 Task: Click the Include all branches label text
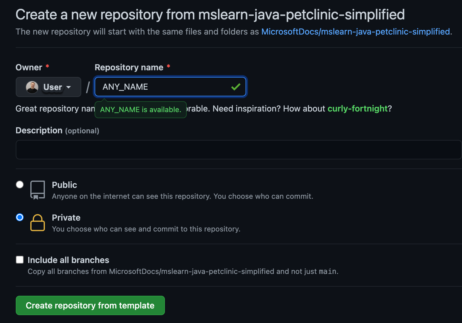(68, 260)
